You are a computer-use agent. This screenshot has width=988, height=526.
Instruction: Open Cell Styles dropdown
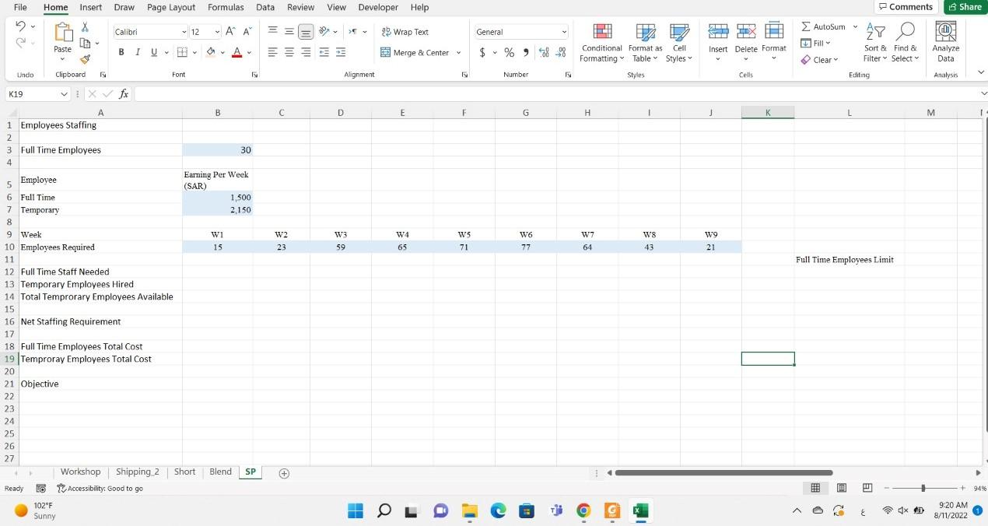click(678, 44)
